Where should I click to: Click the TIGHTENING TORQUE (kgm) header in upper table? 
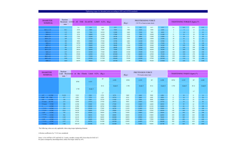tap(188, 22)
